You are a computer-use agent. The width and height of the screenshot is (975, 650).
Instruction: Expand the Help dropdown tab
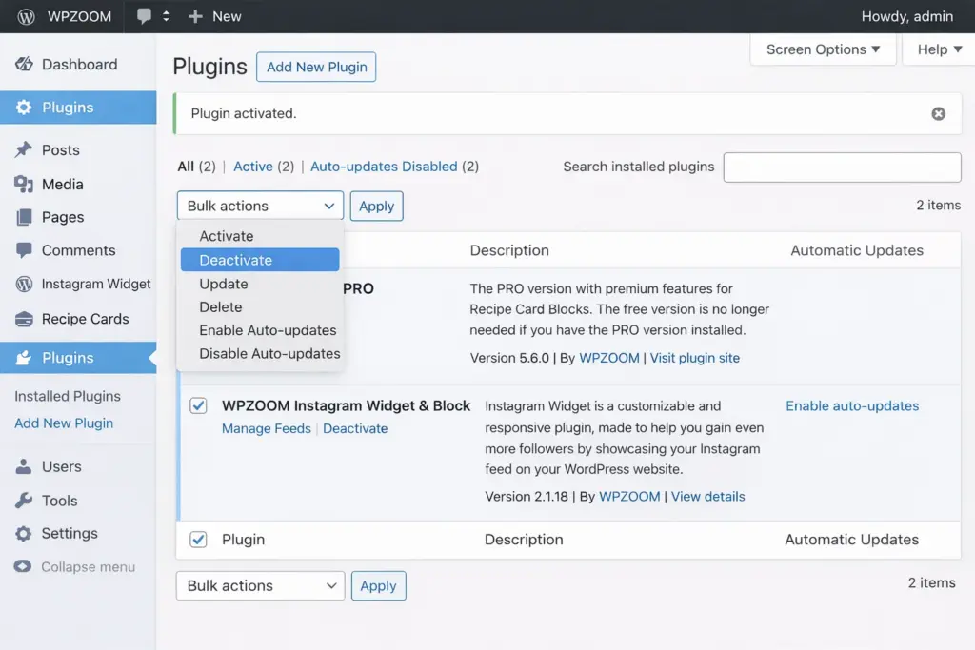pos(939,49)
